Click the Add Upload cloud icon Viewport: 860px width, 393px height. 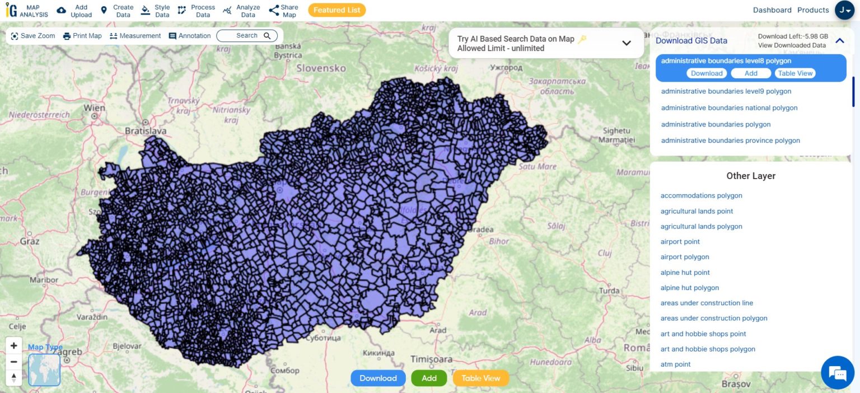point(62,11)
